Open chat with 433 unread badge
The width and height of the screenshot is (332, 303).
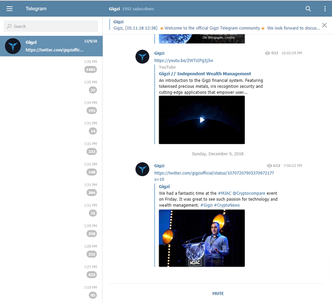point(51,272)
